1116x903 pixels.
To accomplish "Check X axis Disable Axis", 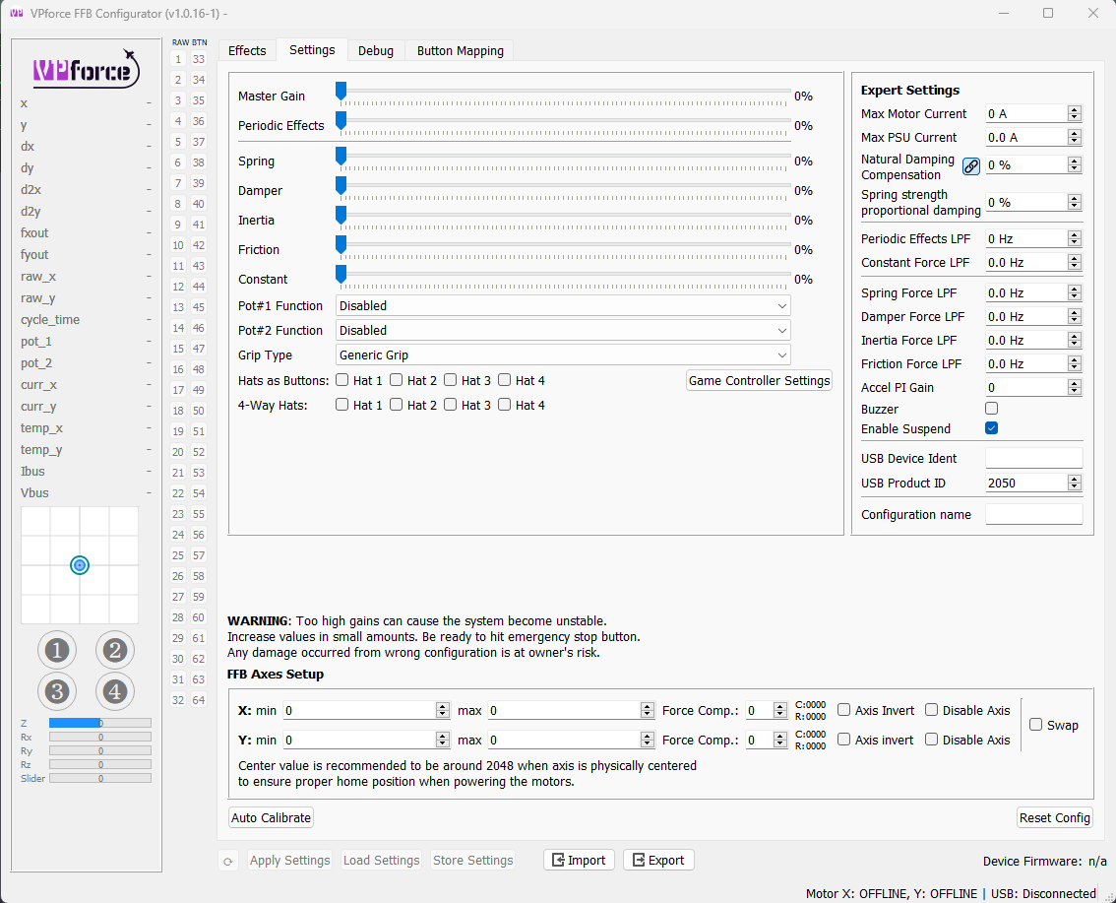I will coord(932,710).
